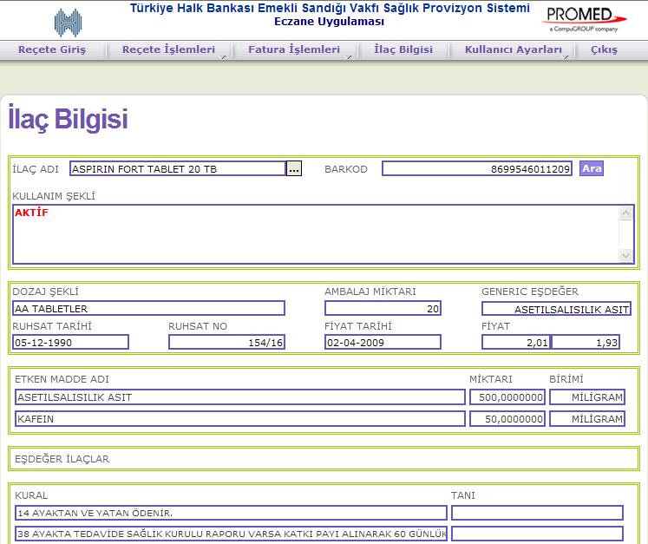Viewport: 648px width, 544px height.
Task: Click the ASETILSALISILIK ASIT etken madde field
Action: tap(240, 397)
